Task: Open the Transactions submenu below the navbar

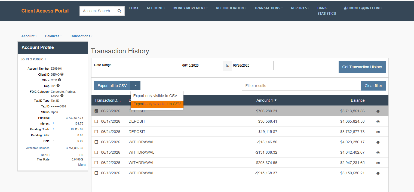Action: click(81, 36)
